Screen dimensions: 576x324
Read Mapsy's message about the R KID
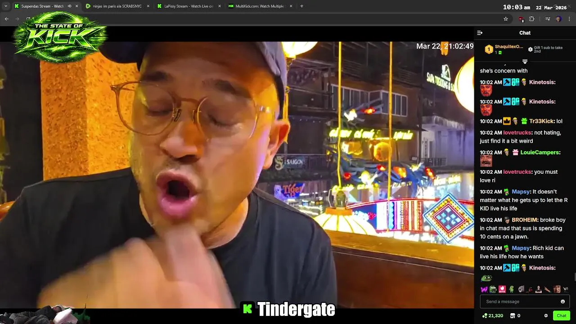click(524, 200)
